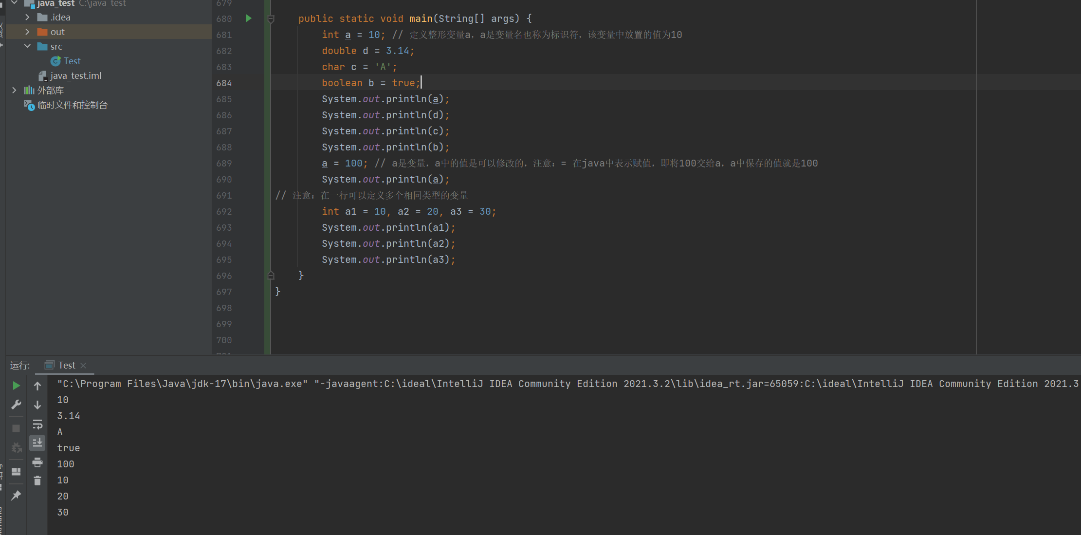Open the Test class file
Viewport: 1081px width, 535px height.
[x=72, y=61]
